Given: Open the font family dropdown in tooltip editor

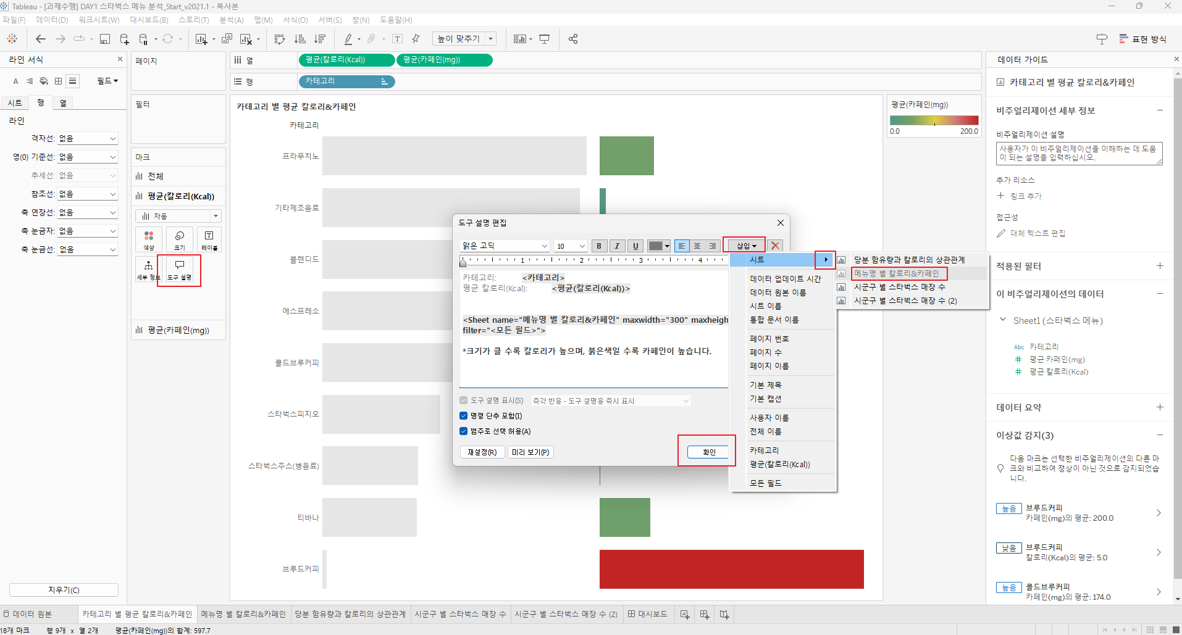Looking at the screenshot, I should click(x=505, y=246).
